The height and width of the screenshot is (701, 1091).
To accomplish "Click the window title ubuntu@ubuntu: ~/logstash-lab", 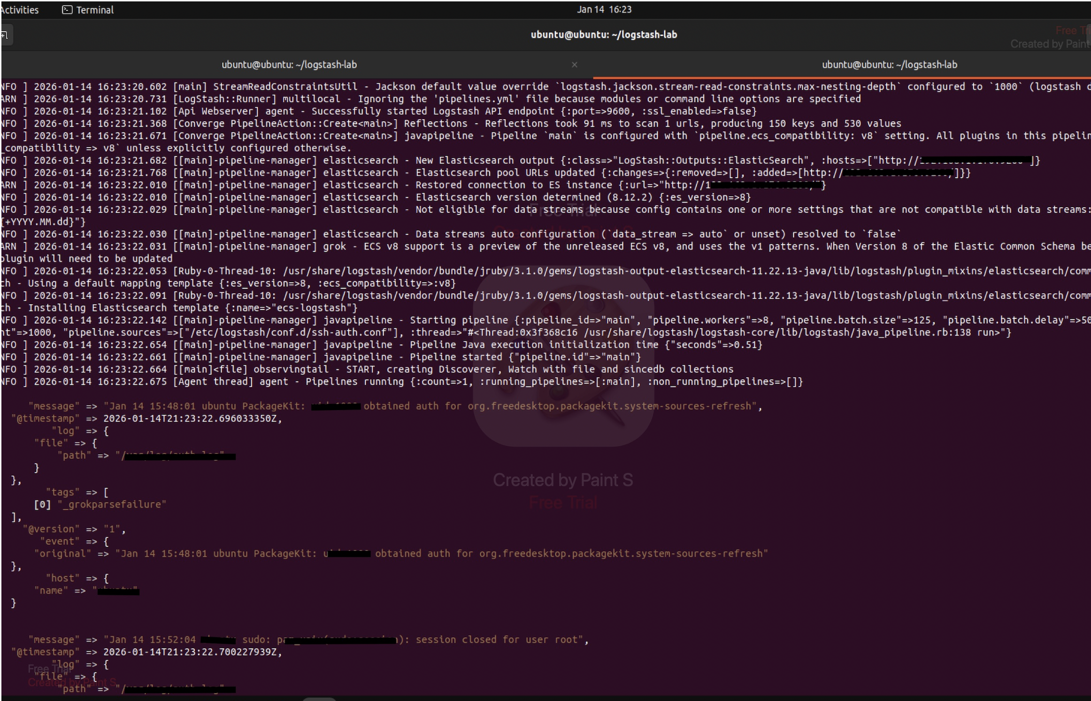I will click(x=604, y=35).
